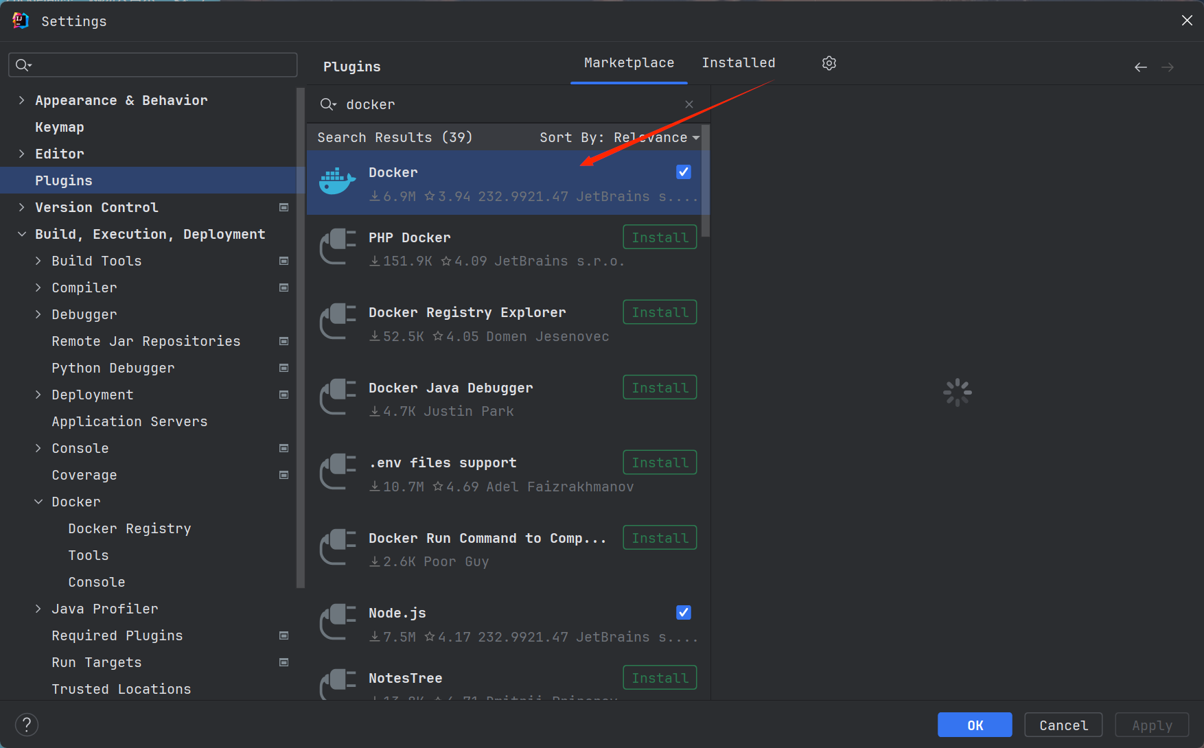
Task: Install the PHP Docker plugin
Action: click(660, 237)
